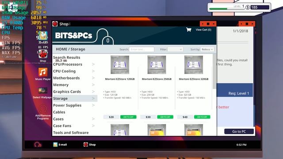
Task: Click the $40 price label
Action: pos(185,117)
